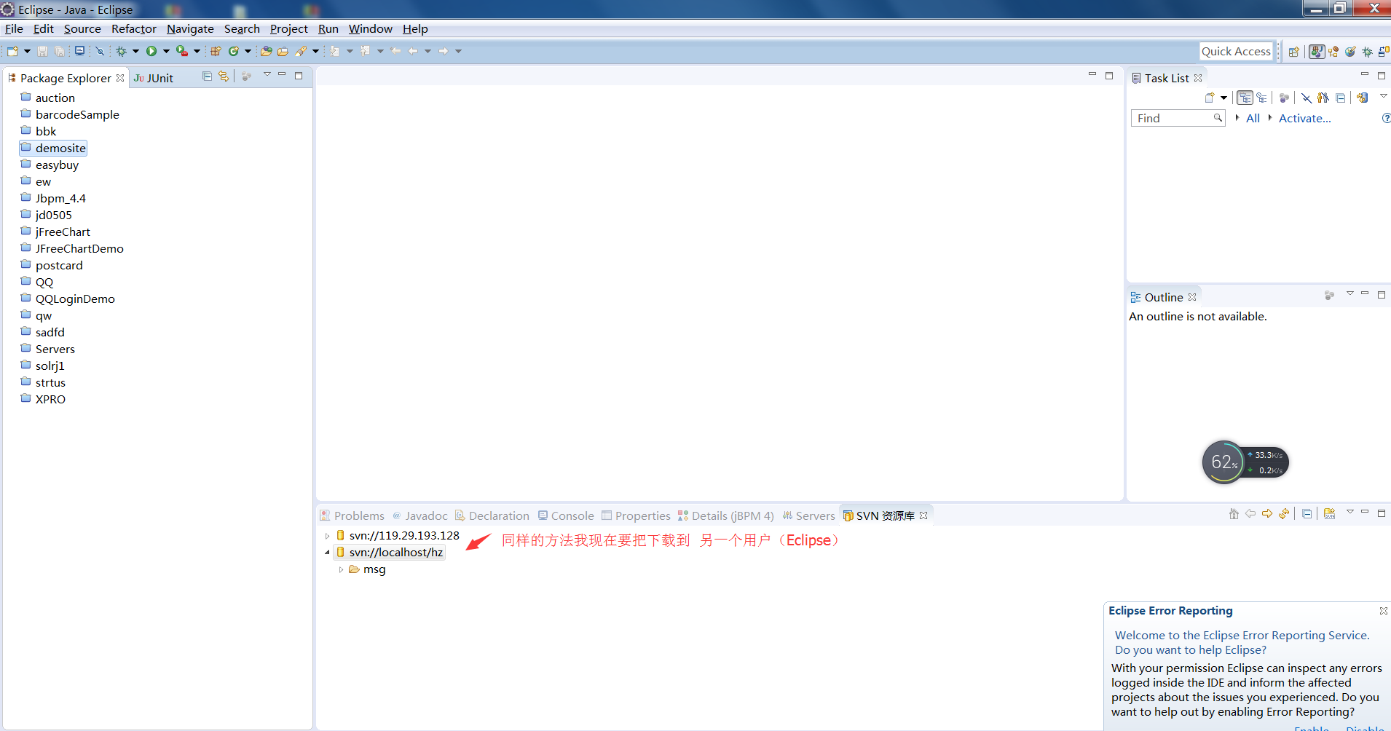The height and width of the screenshot is (731, 1391).
Task: Open the Run button dropdown arrow
Action: point(166,51)
